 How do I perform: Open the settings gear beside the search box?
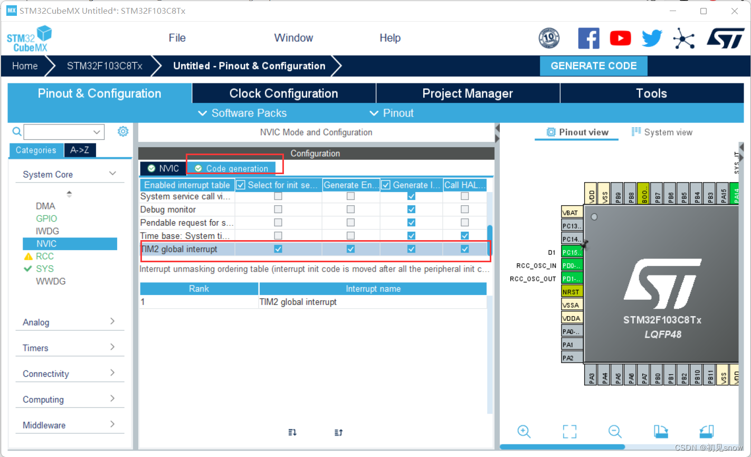tap(123, 131)
